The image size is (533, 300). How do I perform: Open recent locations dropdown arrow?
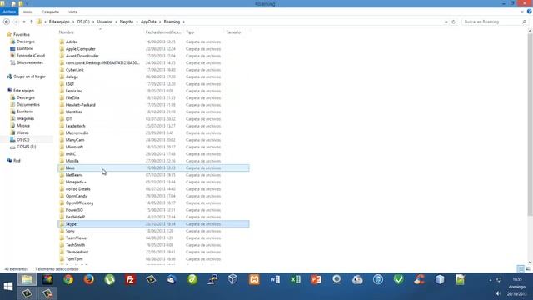pyautogui.click(x=24, y=22)
